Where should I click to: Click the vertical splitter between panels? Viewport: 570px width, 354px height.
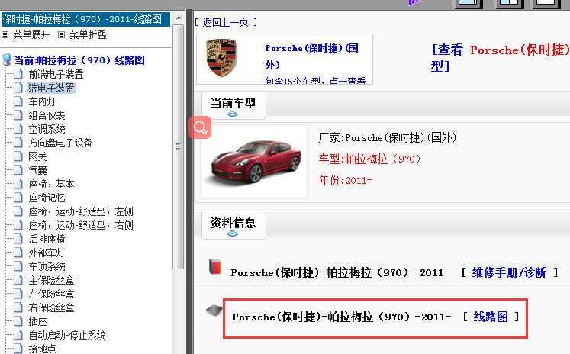189,182
